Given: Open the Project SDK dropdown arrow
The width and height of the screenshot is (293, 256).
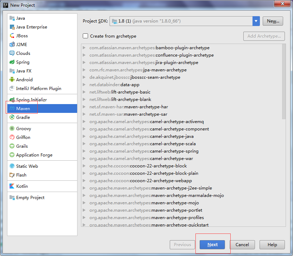Looking at the screenshot, I should (256, 21).
